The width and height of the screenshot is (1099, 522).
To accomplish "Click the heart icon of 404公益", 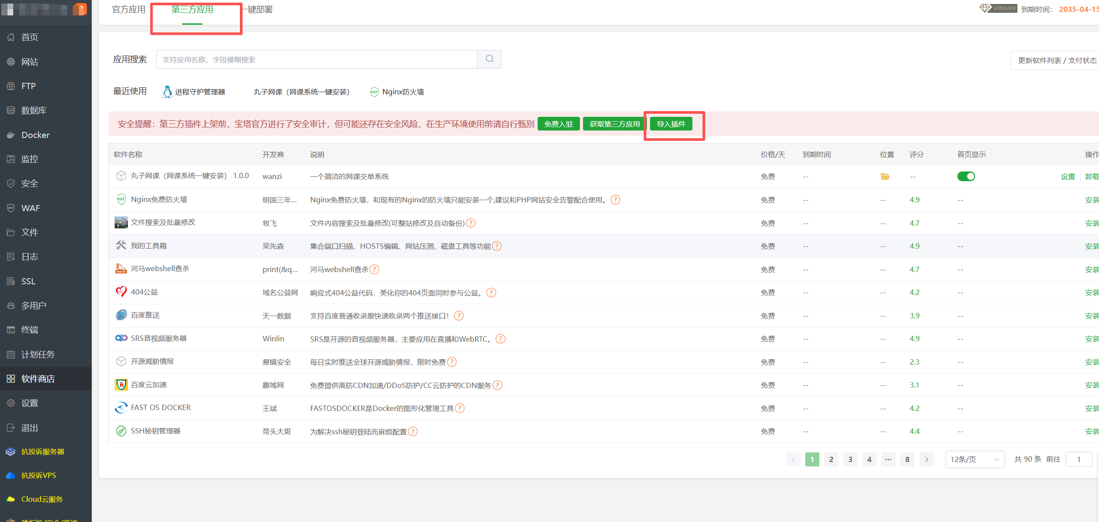I will pyautogui.click(x=121, y=292).
